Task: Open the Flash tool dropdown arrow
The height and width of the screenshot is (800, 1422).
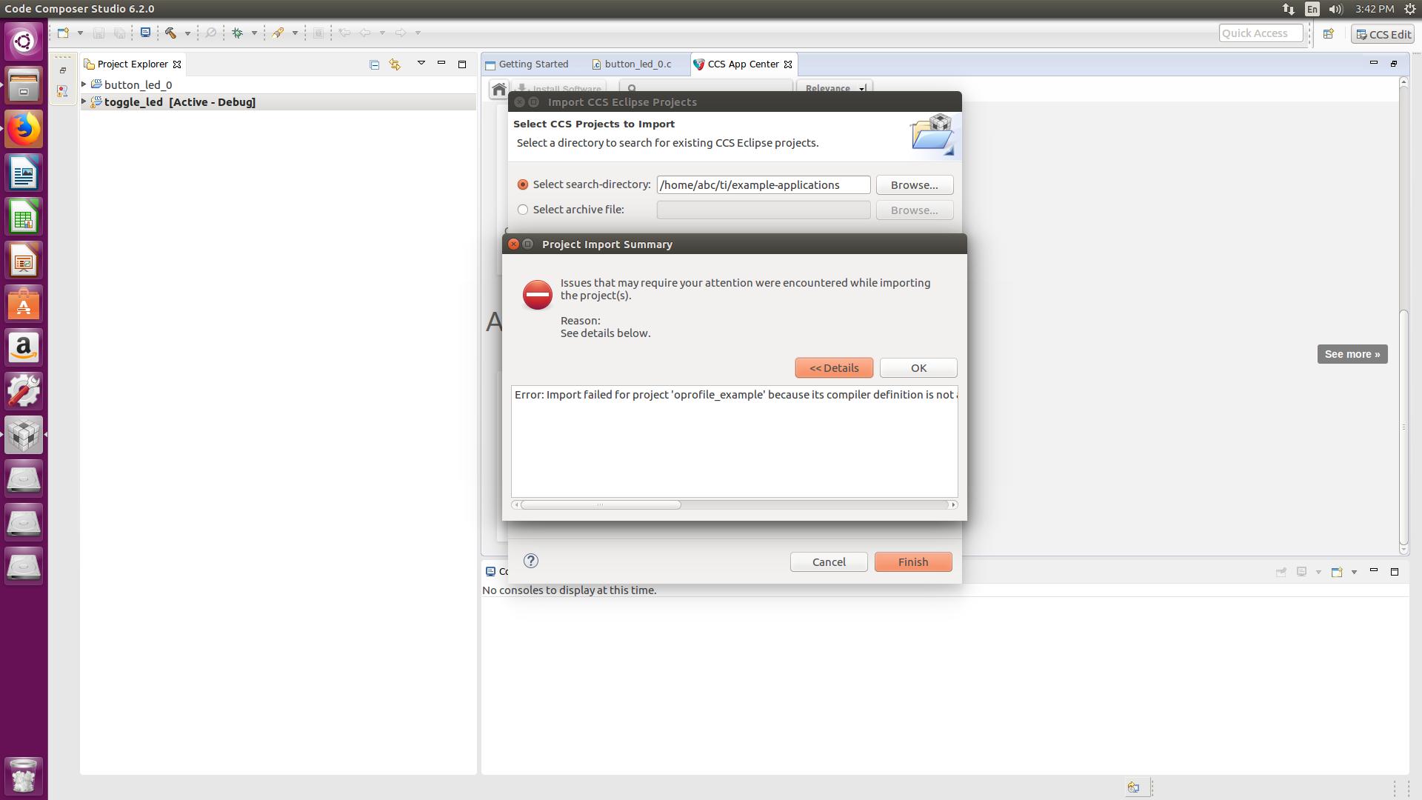Action: click(x=295, y=33)
